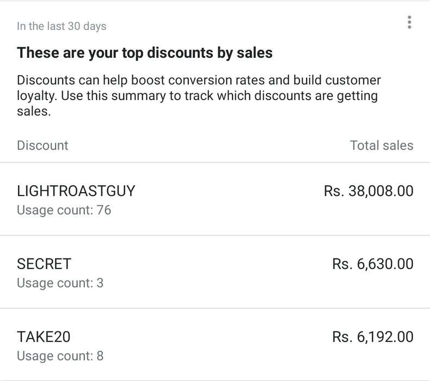The image size is (430, 381).
Task: Click the word LIGHTROASTGUY in first row
Action: pos(76,191)
